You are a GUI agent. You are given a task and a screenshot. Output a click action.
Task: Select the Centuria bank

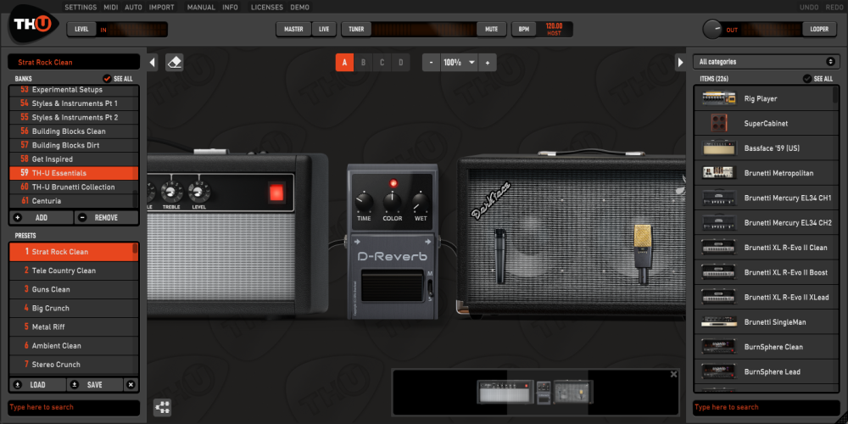click(x=71, y=201)
